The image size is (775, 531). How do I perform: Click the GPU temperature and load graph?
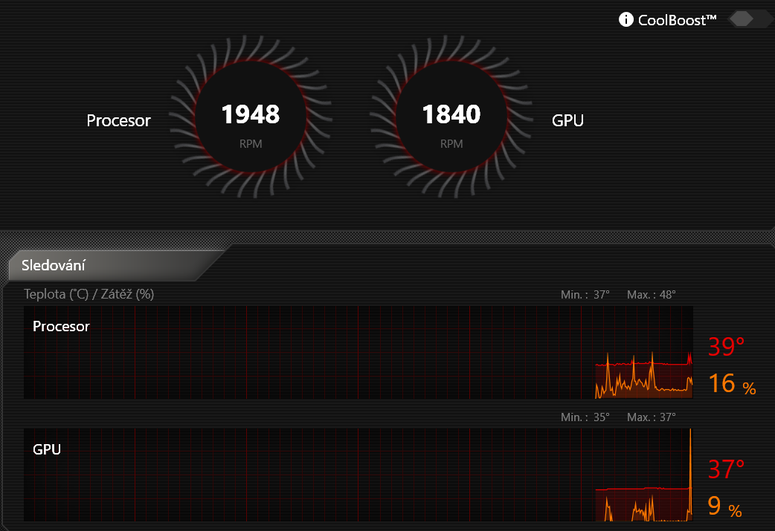(358, 475)
